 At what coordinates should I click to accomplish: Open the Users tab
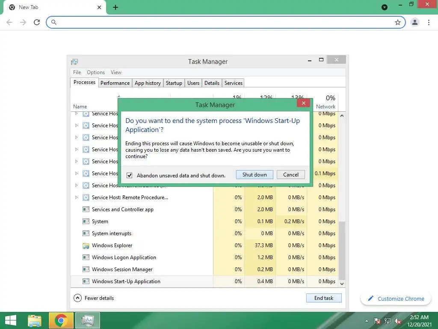coord(193,83)
